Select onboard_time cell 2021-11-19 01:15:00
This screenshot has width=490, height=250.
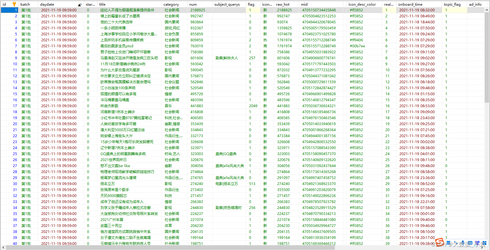point(417,94)
